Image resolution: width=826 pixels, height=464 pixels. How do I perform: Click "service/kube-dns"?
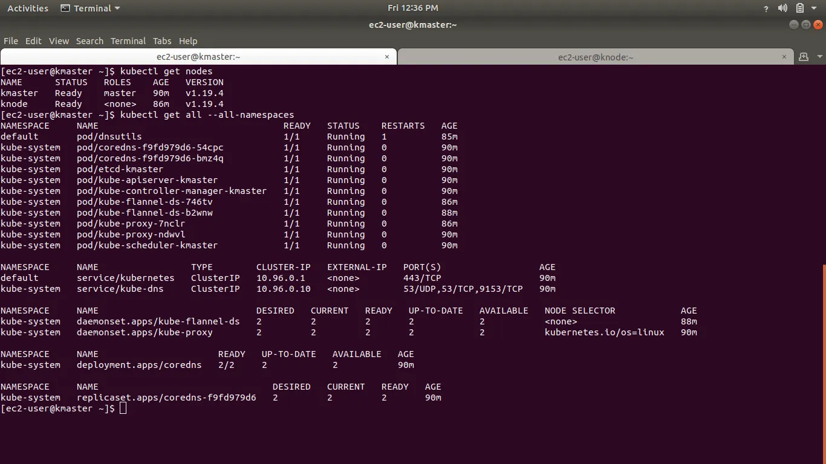click(x=120, y=289)
